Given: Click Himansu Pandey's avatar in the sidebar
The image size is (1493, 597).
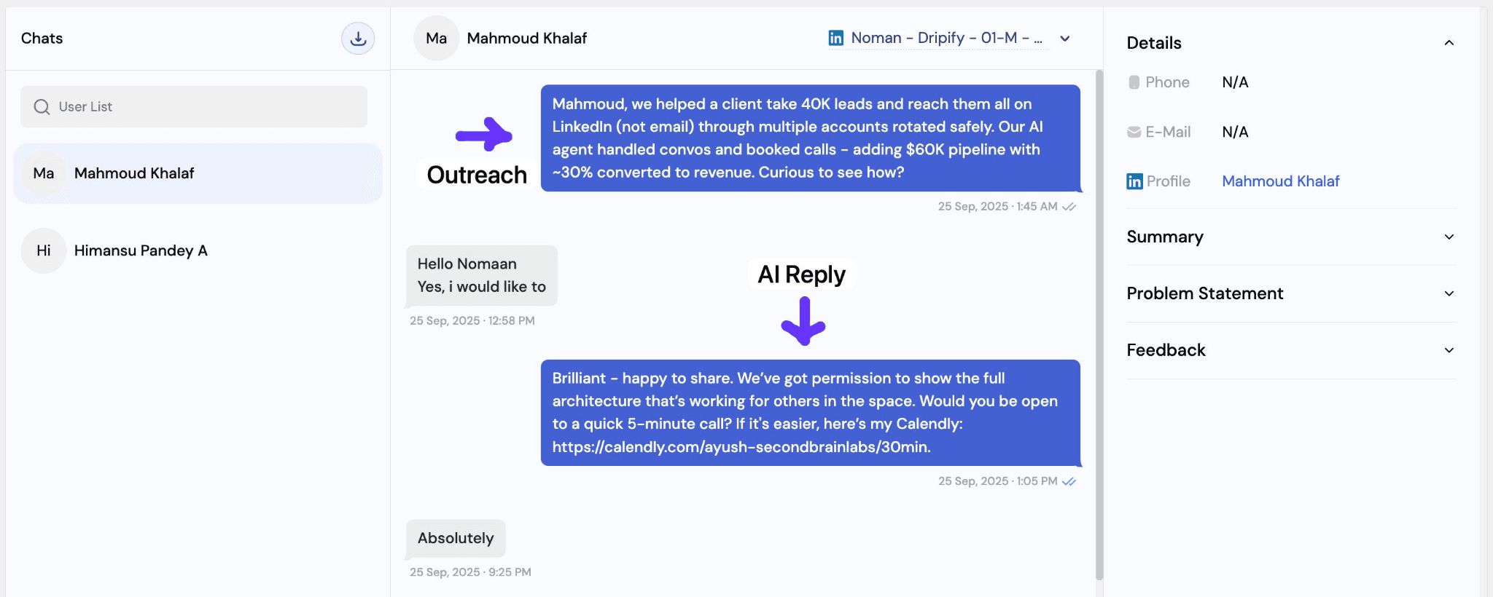Looking at the screenshot, I should pyautogui.click(x=44, y=250).
